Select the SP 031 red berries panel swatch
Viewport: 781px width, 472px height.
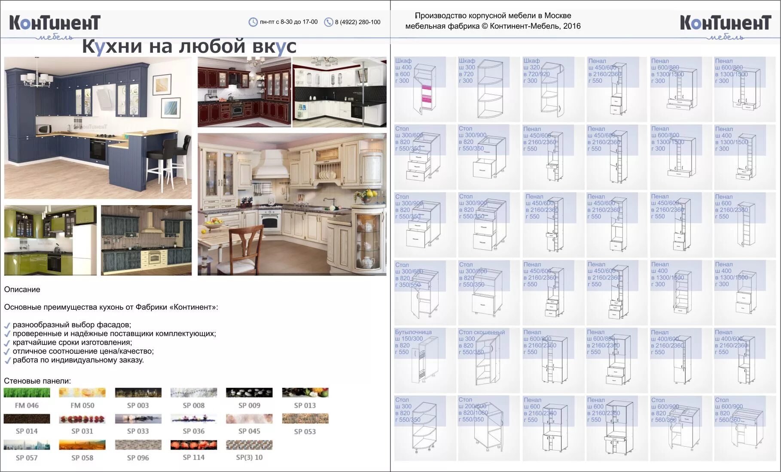coord(82,419)
